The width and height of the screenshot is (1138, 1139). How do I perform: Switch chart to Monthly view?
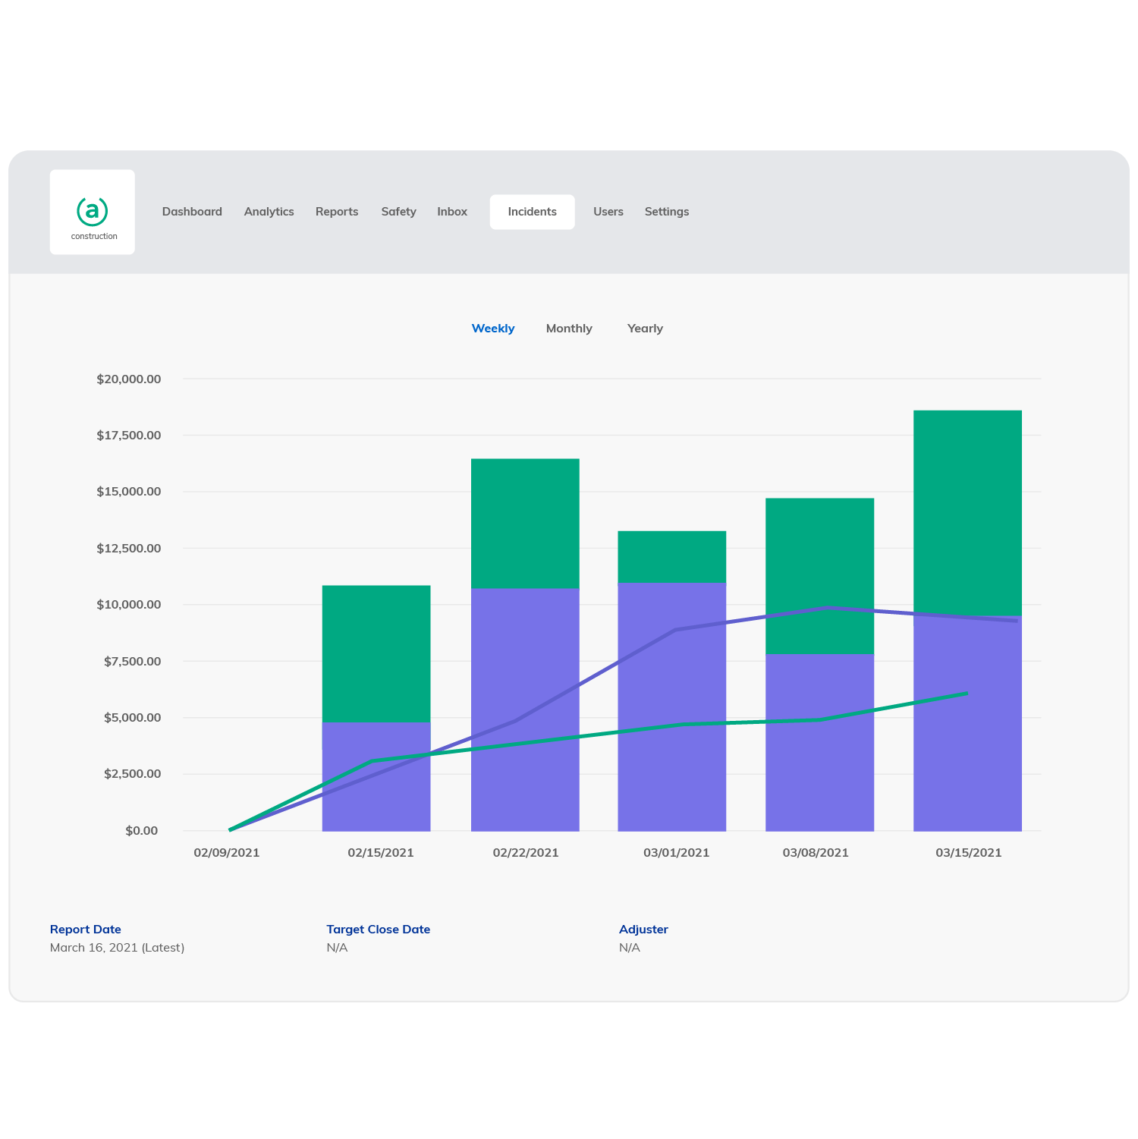(x=569, y=329)
